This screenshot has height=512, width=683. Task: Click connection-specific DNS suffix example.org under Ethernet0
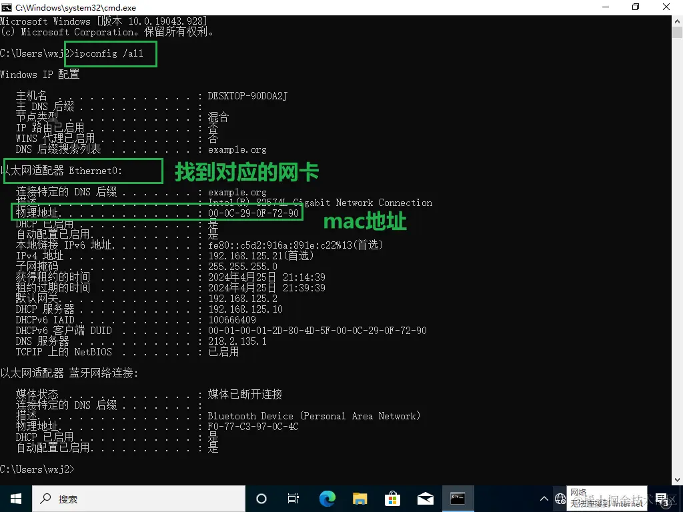tap(237, 192)
